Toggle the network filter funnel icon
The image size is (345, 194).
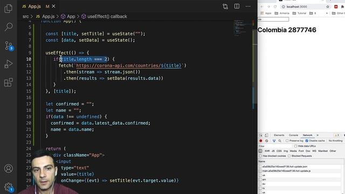click(274, 141)
